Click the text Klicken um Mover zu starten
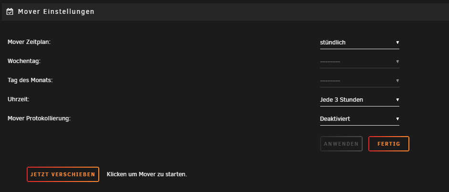Viewport: 449px width, 192px height. [147, 174]
